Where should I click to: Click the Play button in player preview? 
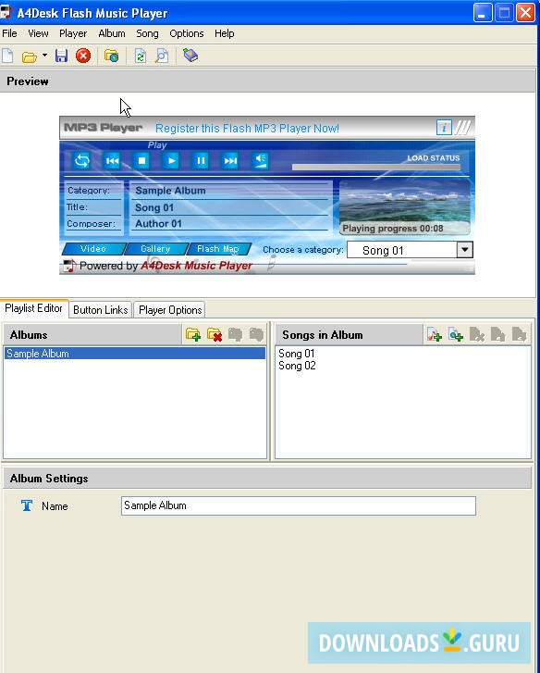pos(171,161)
